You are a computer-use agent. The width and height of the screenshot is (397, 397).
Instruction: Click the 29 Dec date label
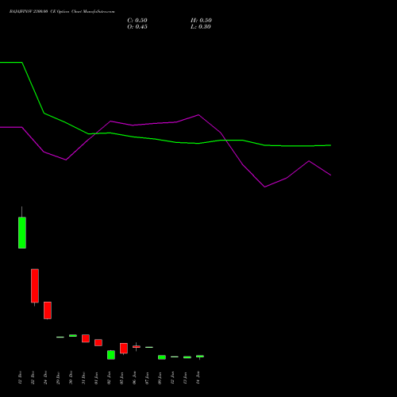click(x=58, y=378)
